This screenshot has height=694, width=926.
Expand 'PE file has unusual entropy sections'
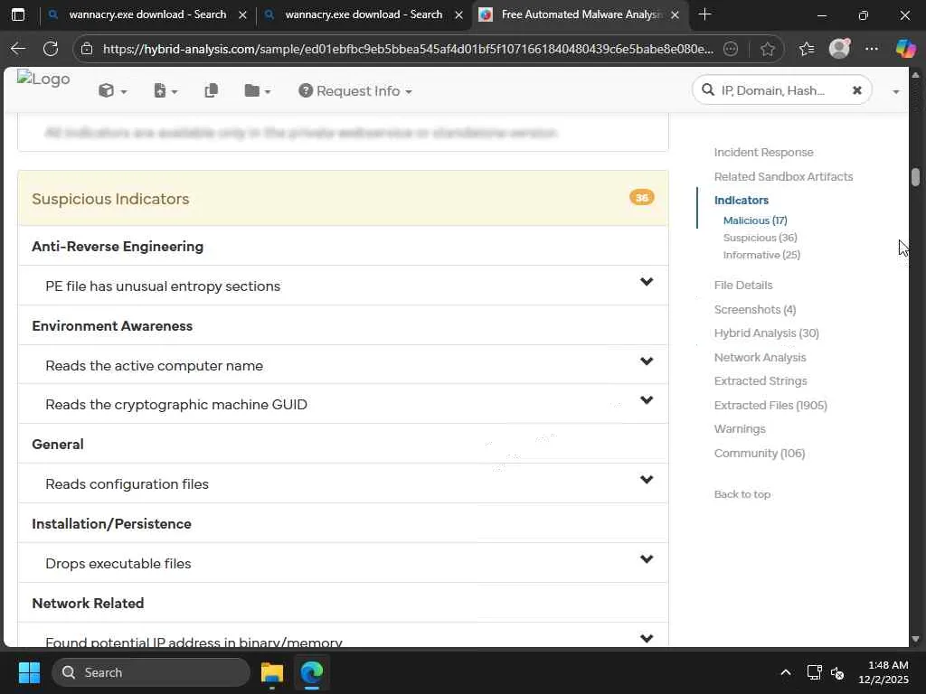(x=646, y=283)
